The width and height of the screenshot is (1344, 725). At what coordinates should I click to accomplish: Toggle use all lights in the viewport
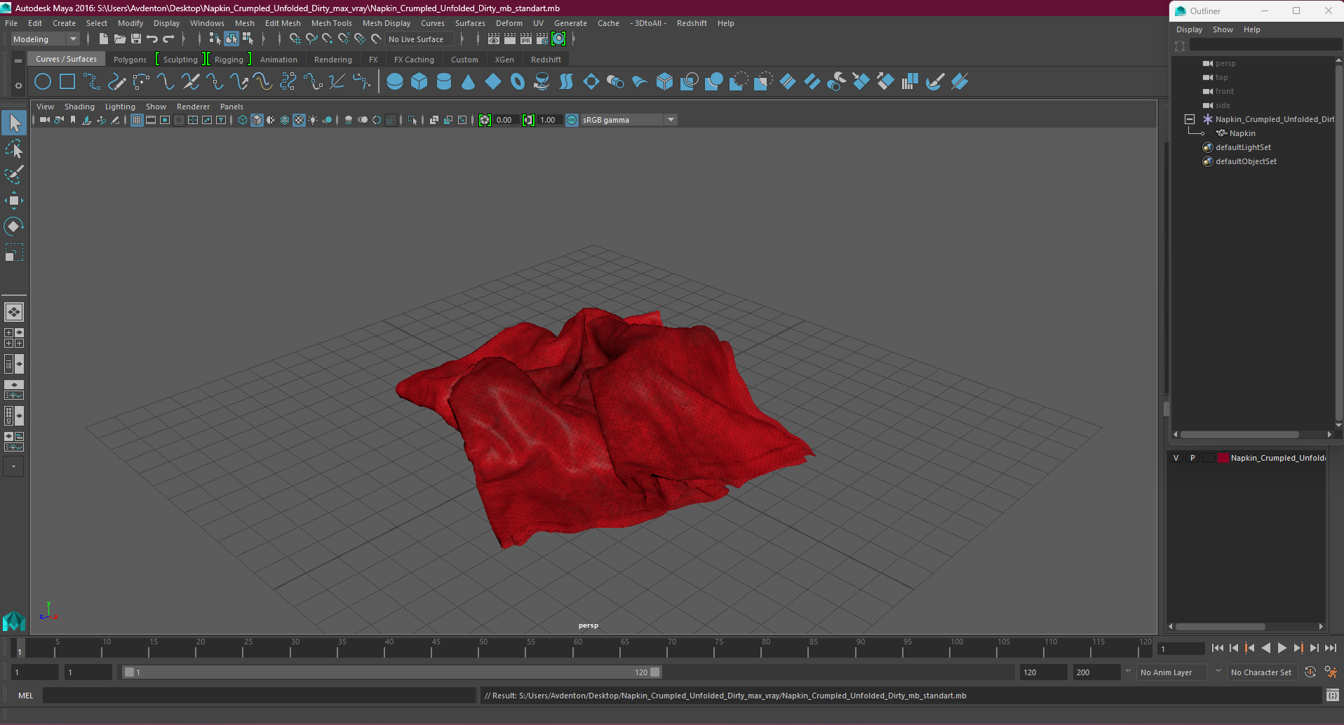point(313,120)
